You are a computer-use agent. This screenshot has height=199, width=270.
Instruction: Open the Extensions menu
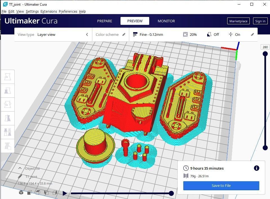(x=49, y=11)
